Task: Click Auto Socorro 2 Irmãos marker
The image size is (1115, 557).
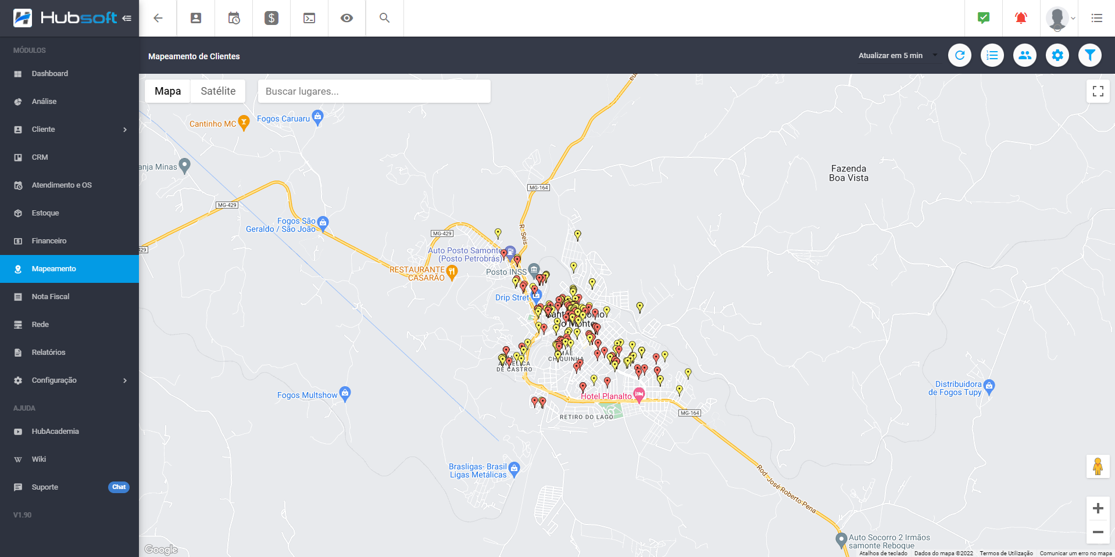Action: [x=841, y=540]
